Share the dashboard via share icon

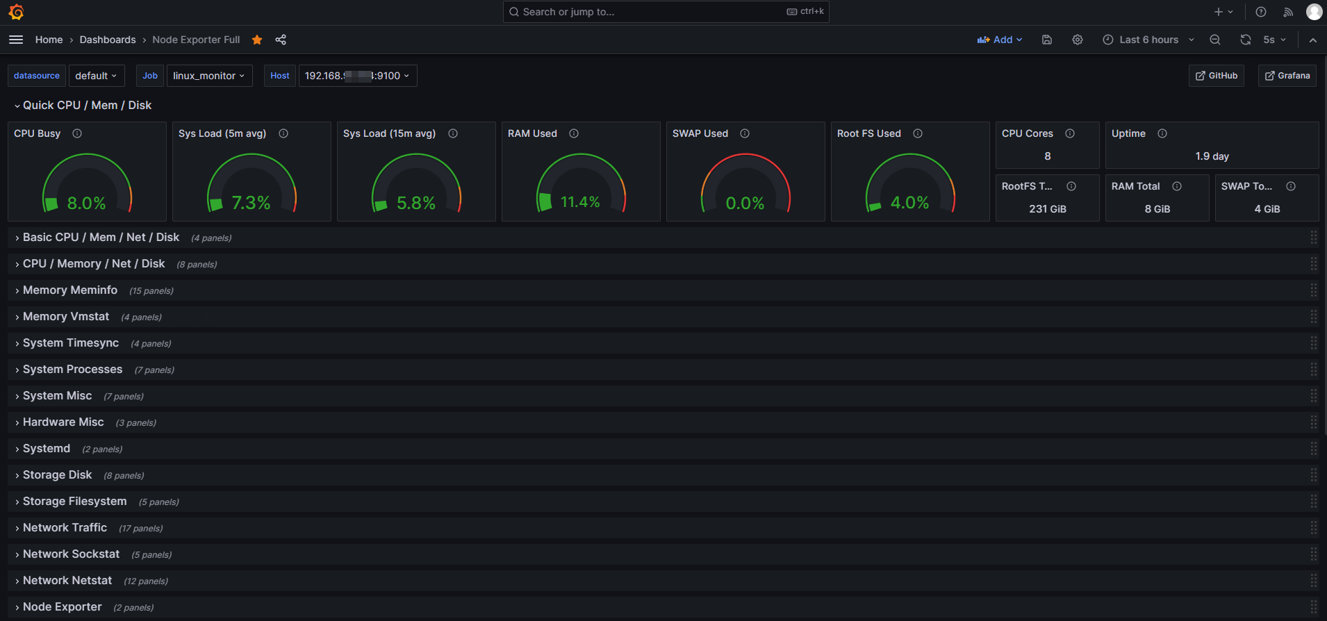[281, 40]
